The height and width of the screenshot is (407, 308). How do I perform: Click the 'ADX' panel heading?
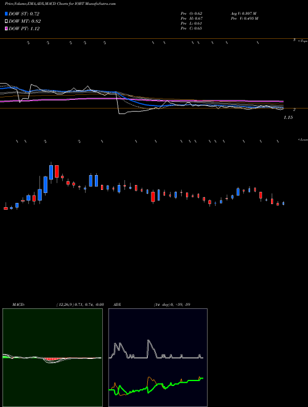point(117,305)
